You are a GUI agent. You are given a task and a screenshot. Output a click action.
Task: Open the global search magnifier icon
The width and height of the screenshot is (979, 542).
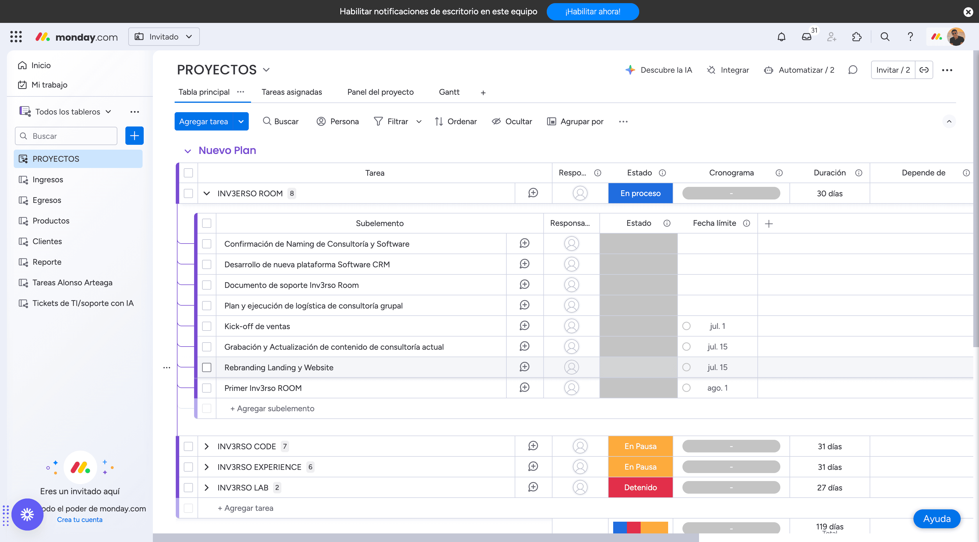click(x=885, y=37)
